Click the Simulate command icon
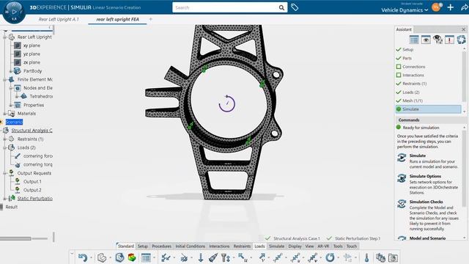 (402, 158)
